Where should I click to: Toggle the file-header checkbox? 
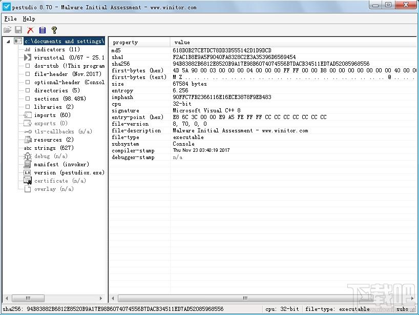click(28, 74)
